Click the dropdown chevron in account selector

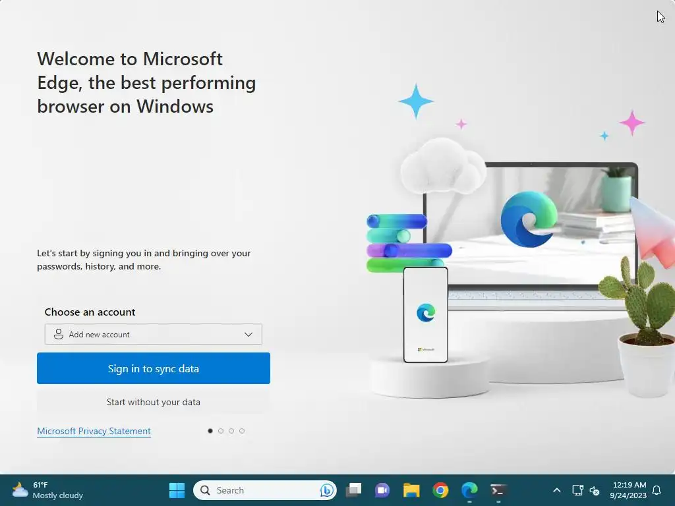click(x=249, y=334)
